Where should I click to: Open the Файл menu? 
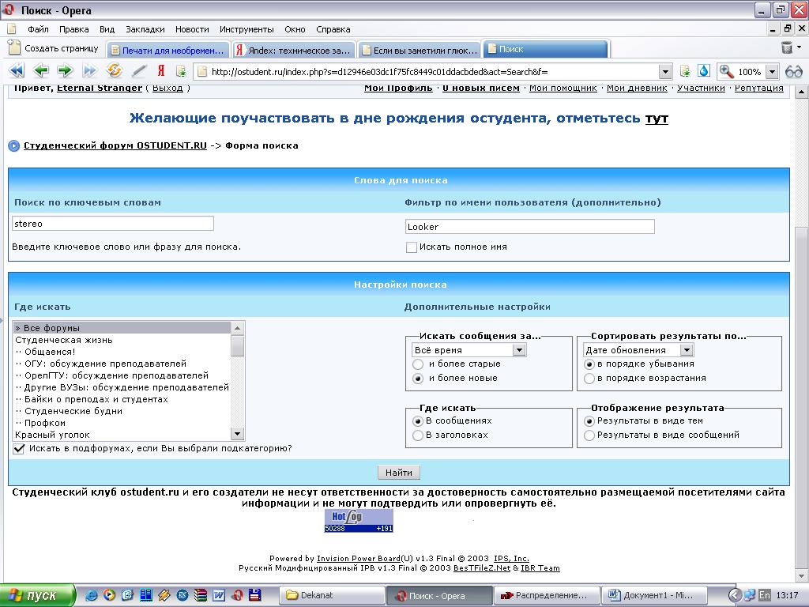[x=38, y=29]
